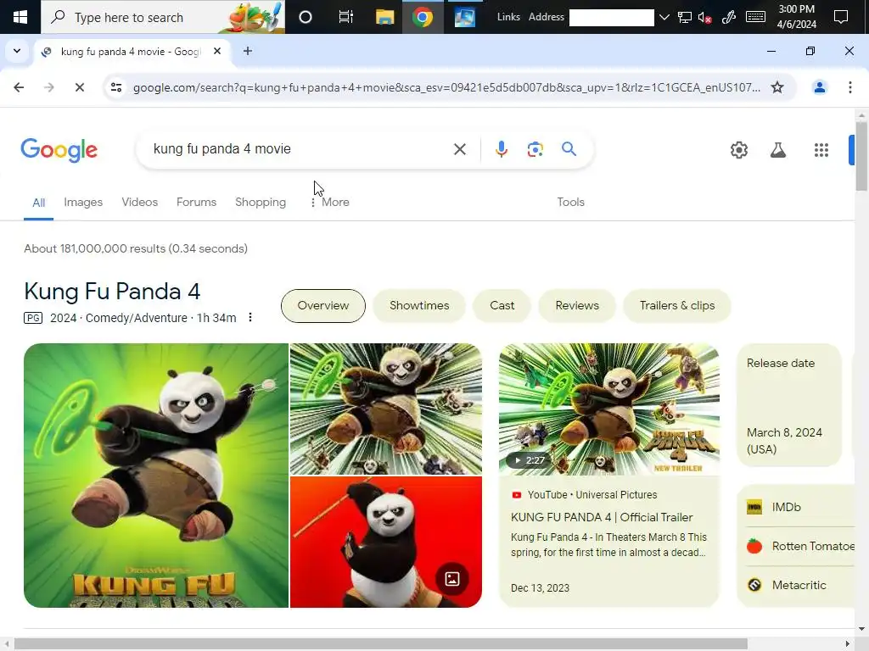Click the vertical page scrollbar thumb
The width and height of the screenshot is (869, 651).
click(861, 156)
